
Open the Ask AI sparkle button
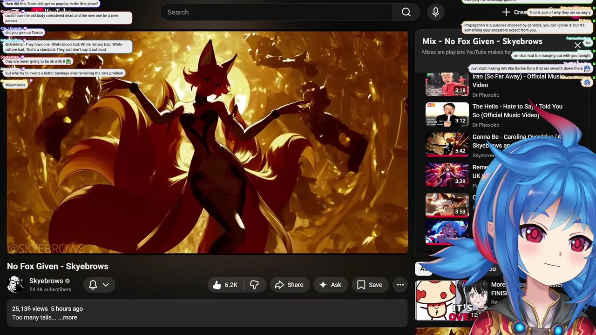tap(331, 285)
